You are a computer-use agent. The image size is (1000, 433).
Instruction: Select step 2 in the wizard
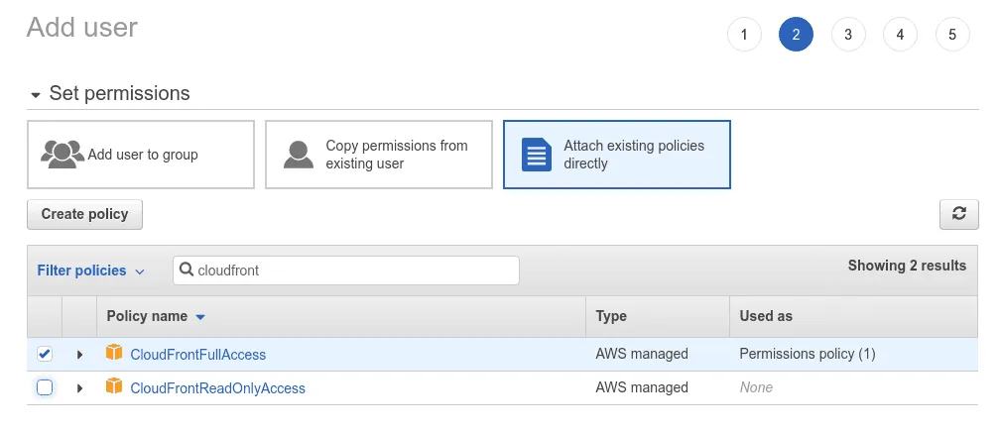click(796, 35)
